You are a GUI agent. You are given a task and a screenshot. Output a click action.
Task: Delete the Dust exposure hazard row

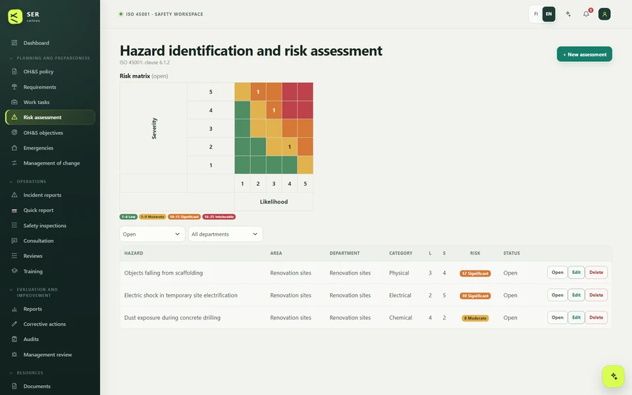596,317
